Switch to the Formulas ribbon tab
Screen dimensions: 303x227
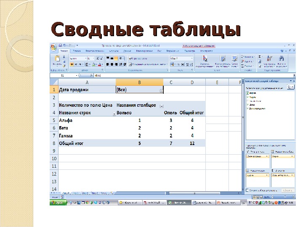point(114,51)
